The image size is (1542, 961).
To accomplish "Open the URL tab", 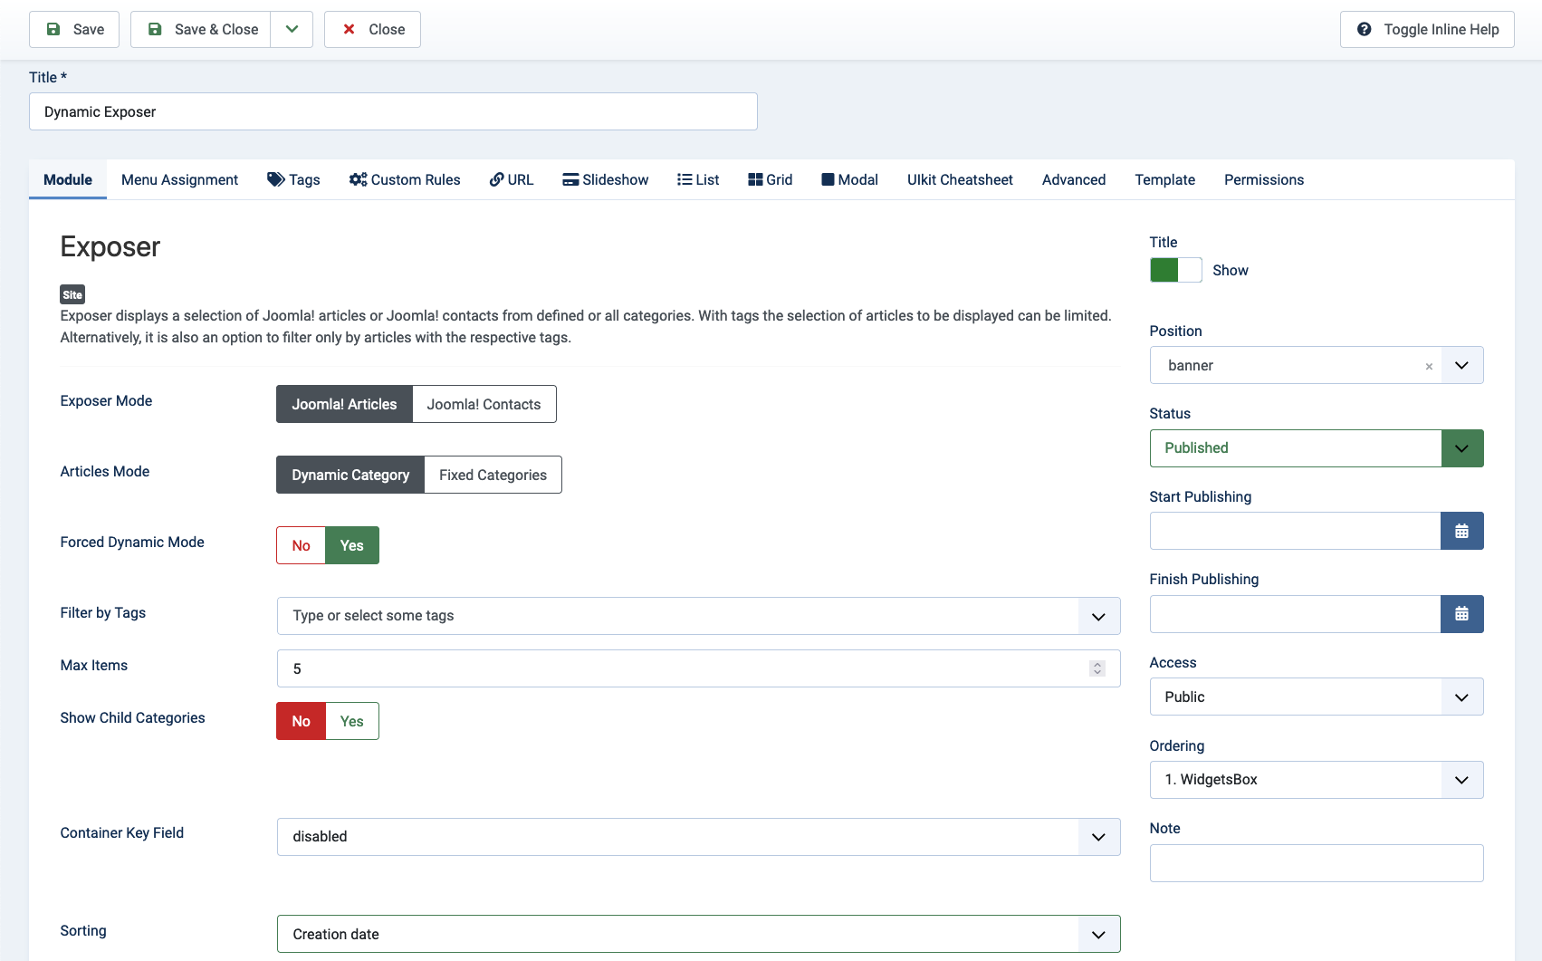I will tap(512, 179).
